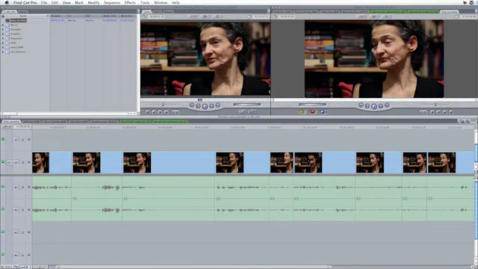The width and height of the screenshot is (478, 269).
Task: Mute the A3 track audible toggle
Action: point(3,232)
